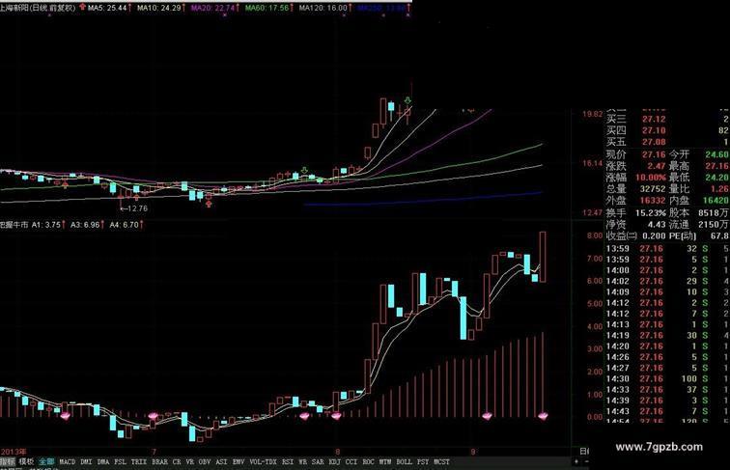The width and height of the screenshot is (730, 470).
Task: Switch to the FSL indicator
Action: click(120, 461)
